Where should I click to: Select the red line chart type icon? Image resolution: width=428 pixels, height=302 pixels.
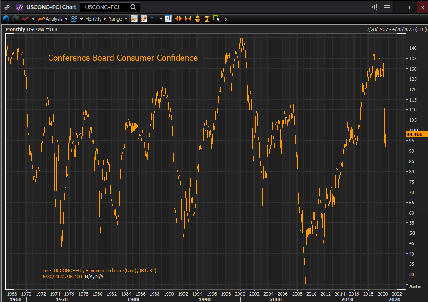pyautogui.click(x=26, y=19)
